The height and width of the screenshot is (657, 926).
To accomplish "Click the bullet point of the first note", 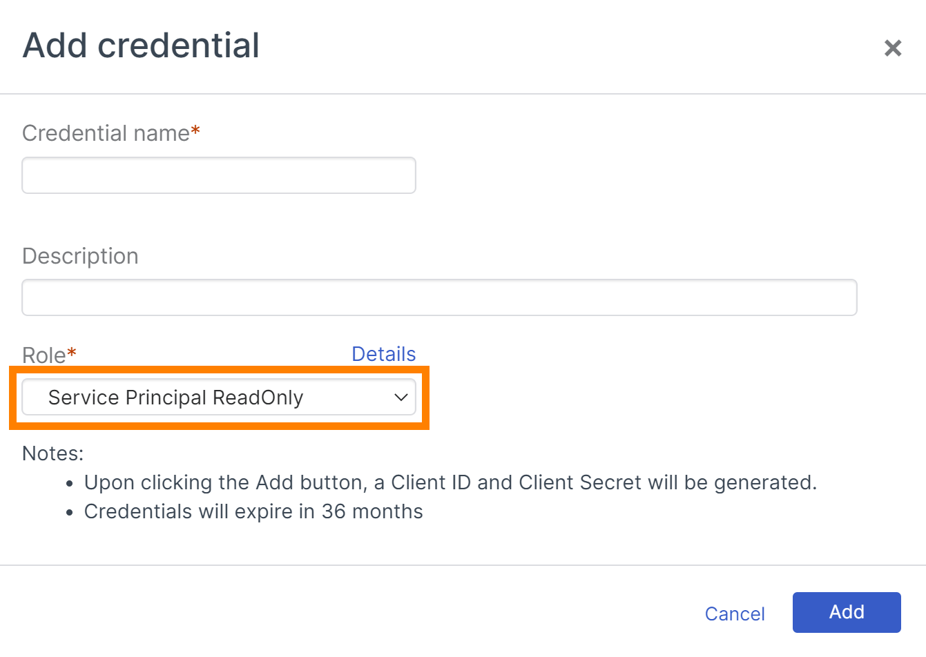I will pos(69,484).
